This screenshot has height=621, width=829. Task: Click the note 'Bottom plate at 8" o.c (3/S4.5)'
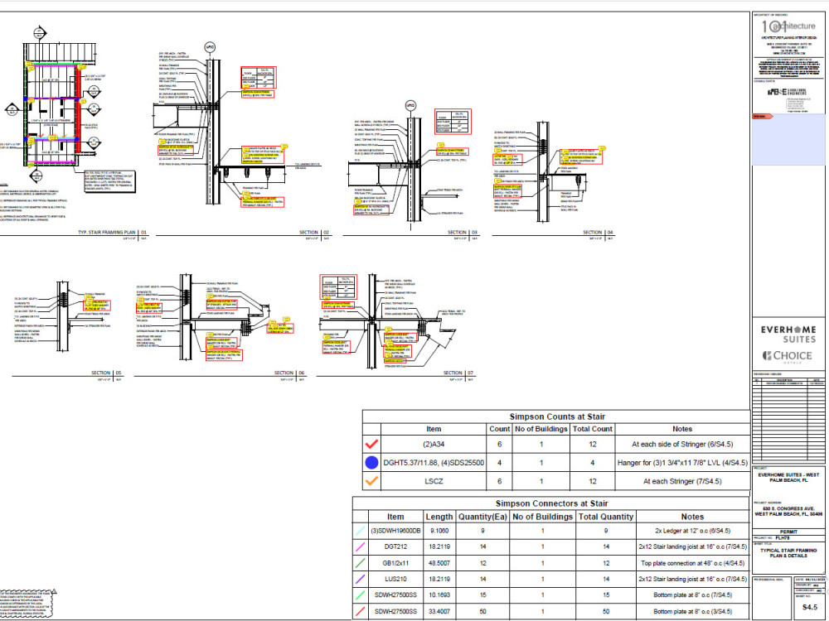pyautogui.click(x=692, y=612)
